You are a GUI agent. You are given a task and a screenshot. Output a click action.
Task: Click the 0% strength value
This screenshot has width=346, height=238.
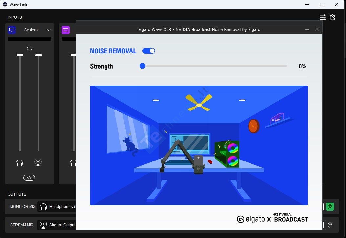[303, 66]
